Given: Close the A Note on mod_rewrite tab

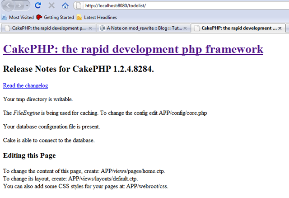Looking at the screenshot, I should [185, 28].
